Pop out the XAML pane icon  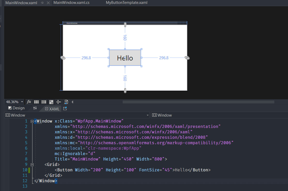tap(65, 109)
